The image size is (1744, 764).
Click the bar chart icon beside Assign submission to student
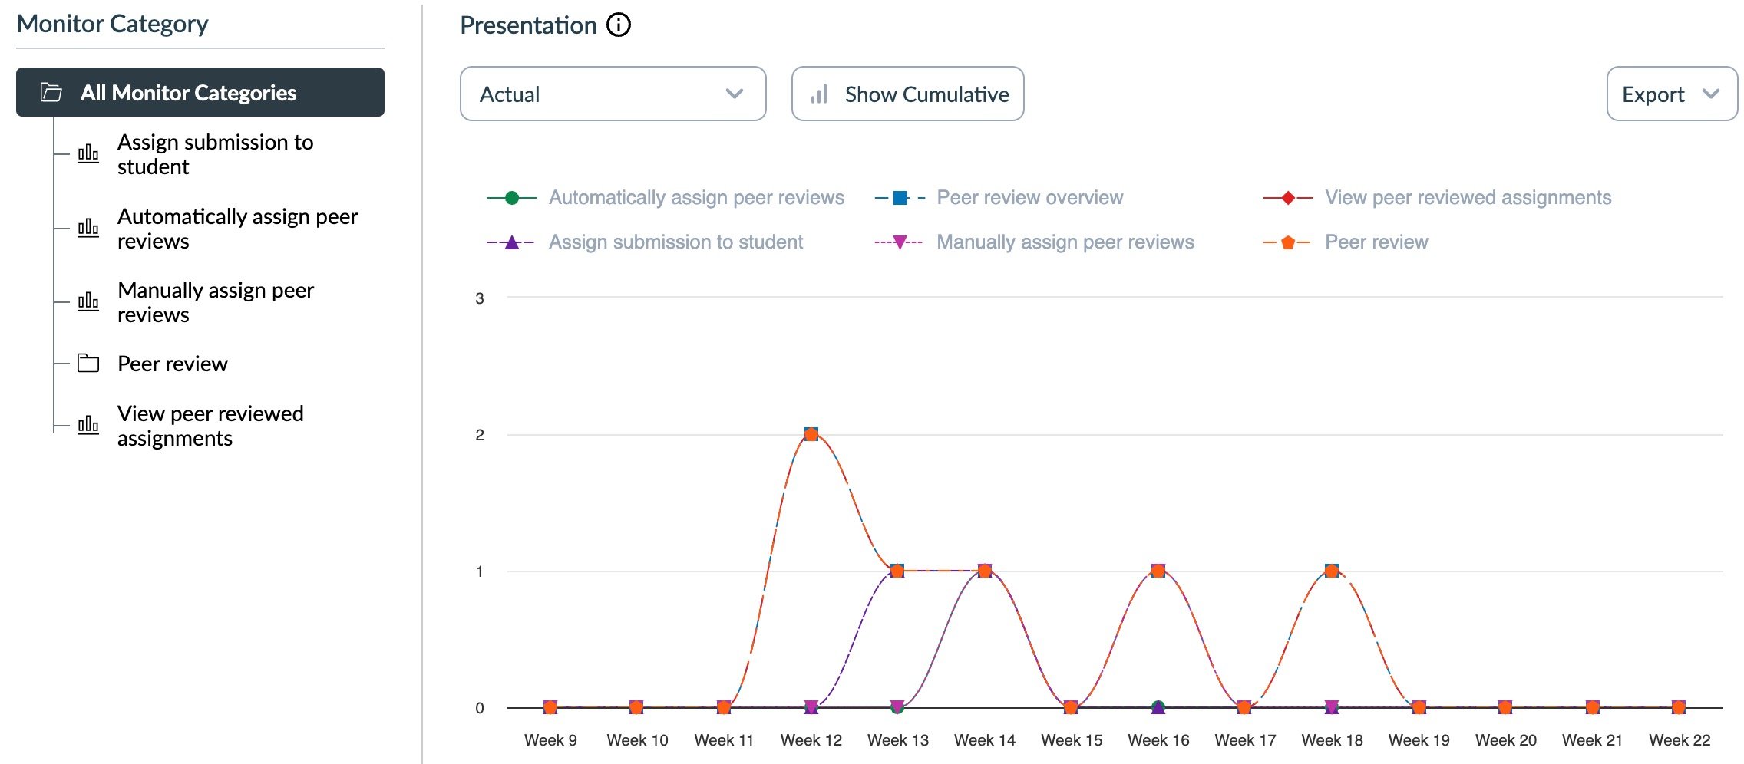(89, 153)
